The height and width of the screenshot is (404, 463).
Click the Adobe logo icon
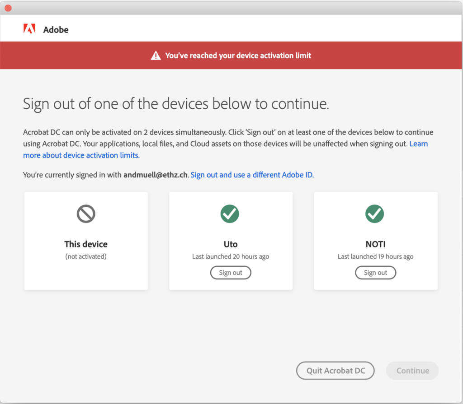coord(29,28)
